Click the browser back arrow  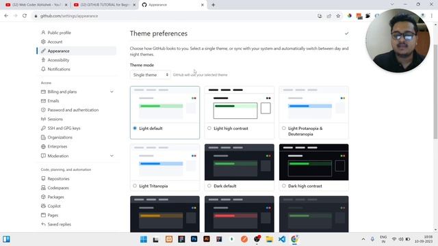(x=6, y=16)
